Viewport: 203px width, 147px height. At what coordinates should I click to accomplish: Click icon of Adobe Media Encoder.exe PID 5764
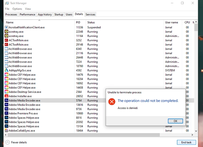click(6, 101)
